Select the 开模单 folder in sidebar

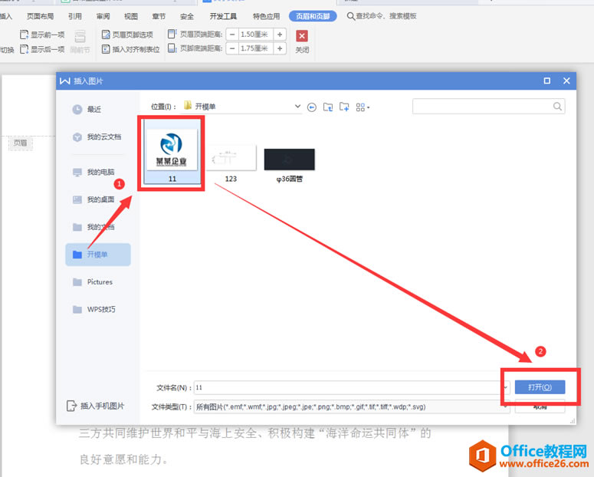pos(98,255)
